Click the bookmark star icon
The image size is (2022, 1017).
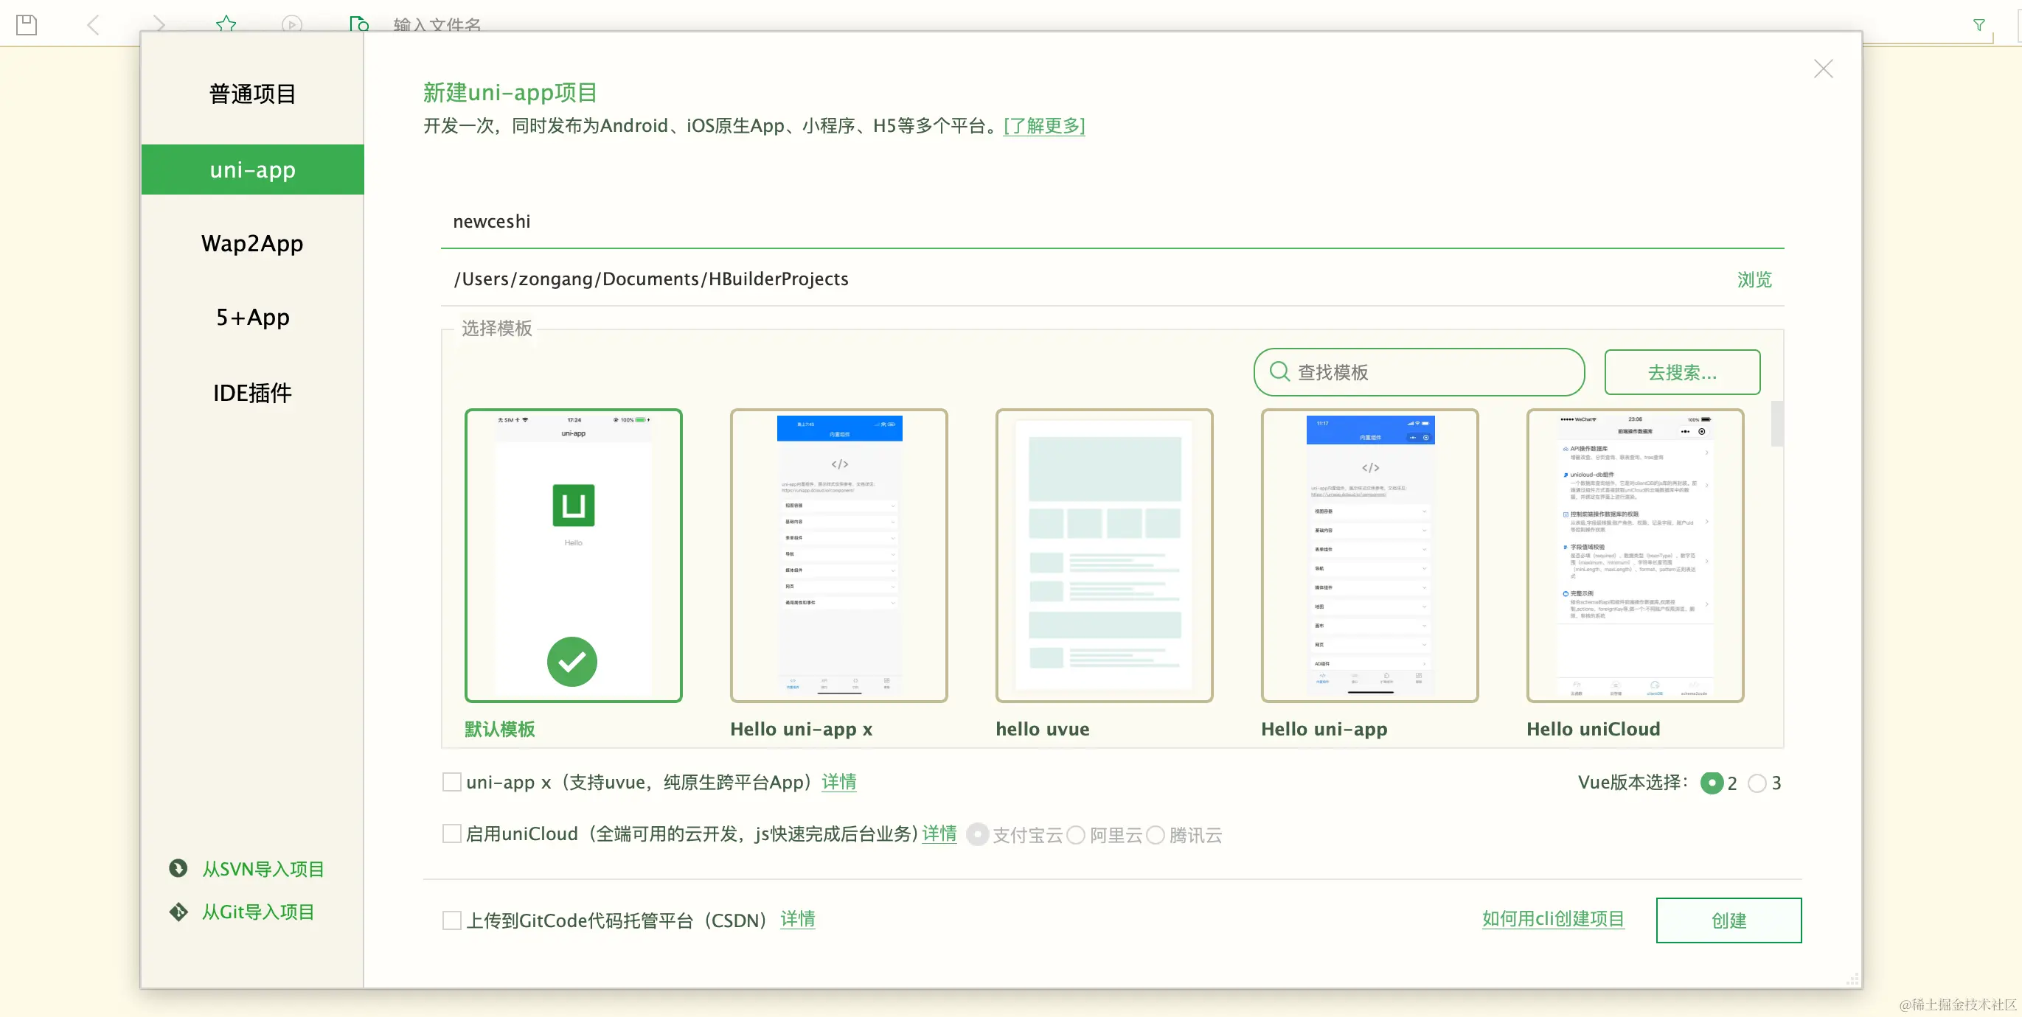tap(226, 24)
